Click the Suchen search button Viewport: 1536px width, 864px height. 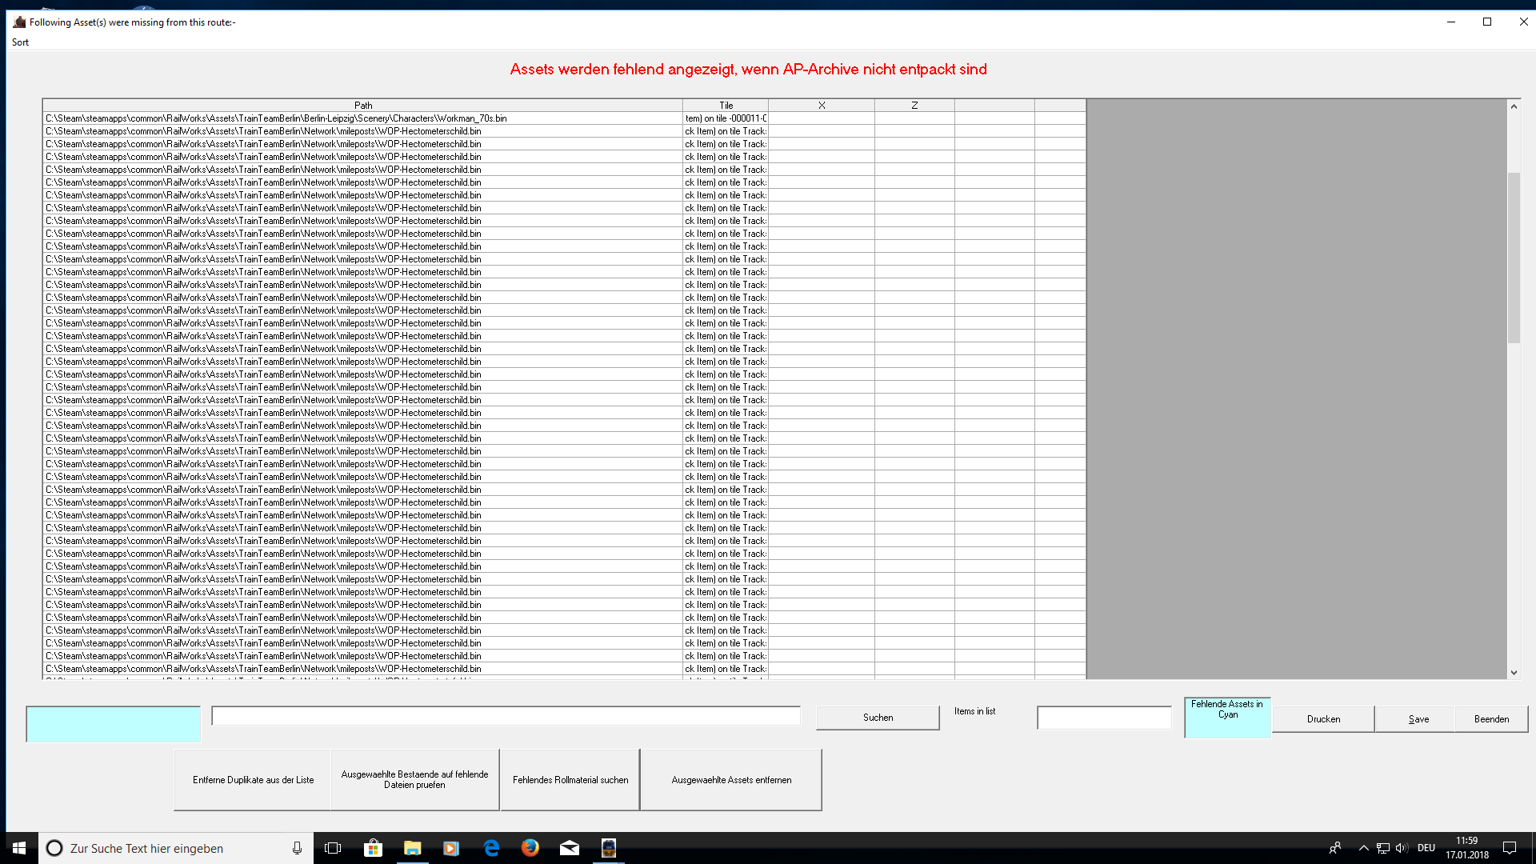pos(878,718)
